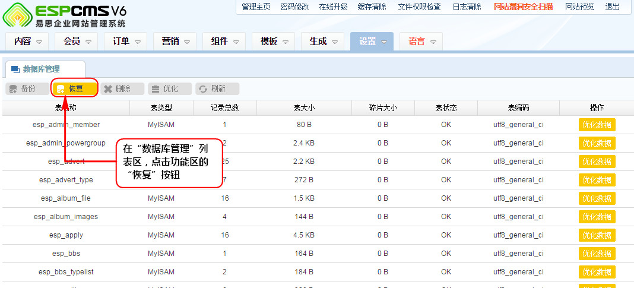The width and height of the screenshot is (634, 288).
Task: Open 文件权限检查 link
Action: 419,7
